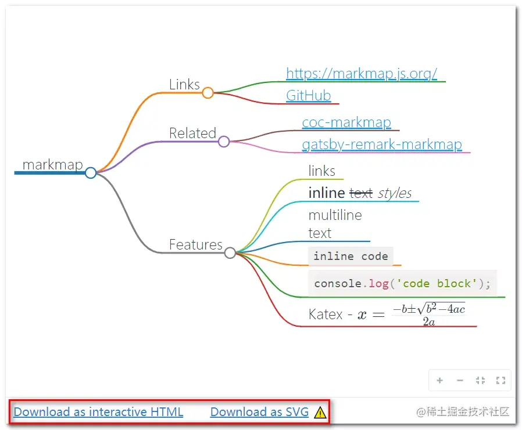This screenshot has height=430, width=522.
Task: Open the GitHub link
Action: (x=309, y=95)
